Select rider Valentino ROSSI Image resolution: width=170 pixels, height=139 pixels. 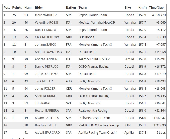(46, 22)
